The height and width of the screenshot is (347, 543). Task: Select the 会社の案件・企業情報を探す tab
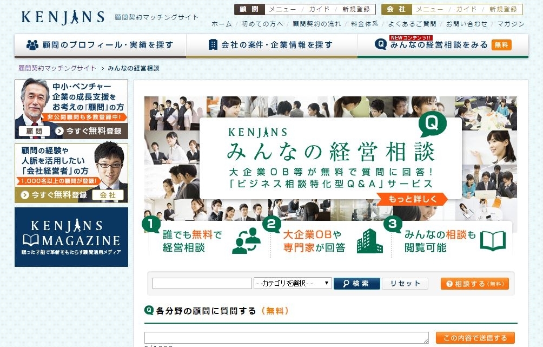pos(272,45)
